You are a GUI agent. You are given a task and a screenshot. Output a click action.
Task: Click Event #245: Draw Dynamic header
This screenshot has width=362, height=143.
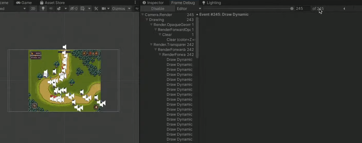point(224,15)
